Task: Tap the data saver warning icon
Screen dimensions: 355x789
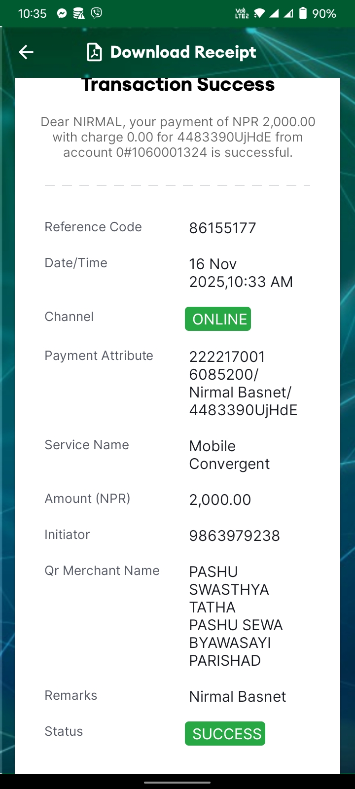Action: tap(79, 13)
